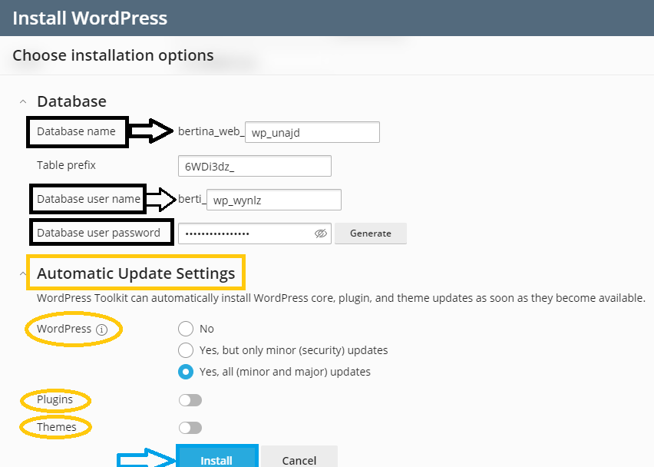
Task: Click the Install button
Action: [x=216, y=458]
